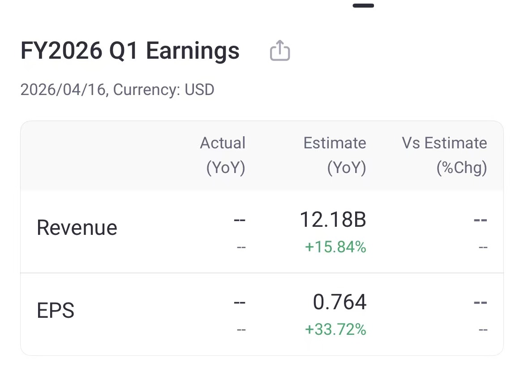Viewport: 524px width, 372px height.
Task: Select the FY2026 Q1 Earnings heading
Action: coord(130,51)
